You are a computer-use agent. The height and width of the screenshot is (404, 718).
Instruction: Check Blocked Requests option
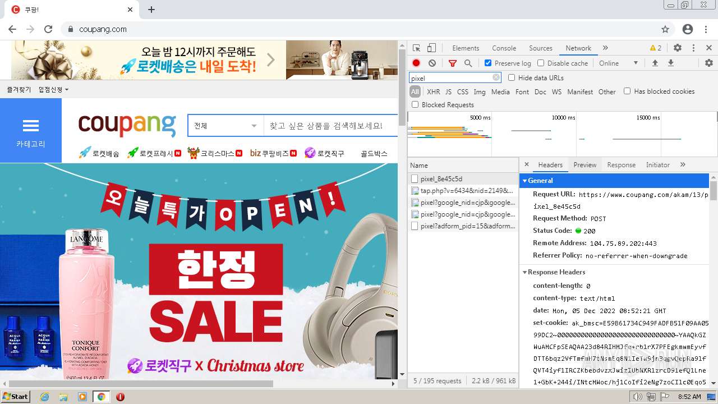pos(415,105)
